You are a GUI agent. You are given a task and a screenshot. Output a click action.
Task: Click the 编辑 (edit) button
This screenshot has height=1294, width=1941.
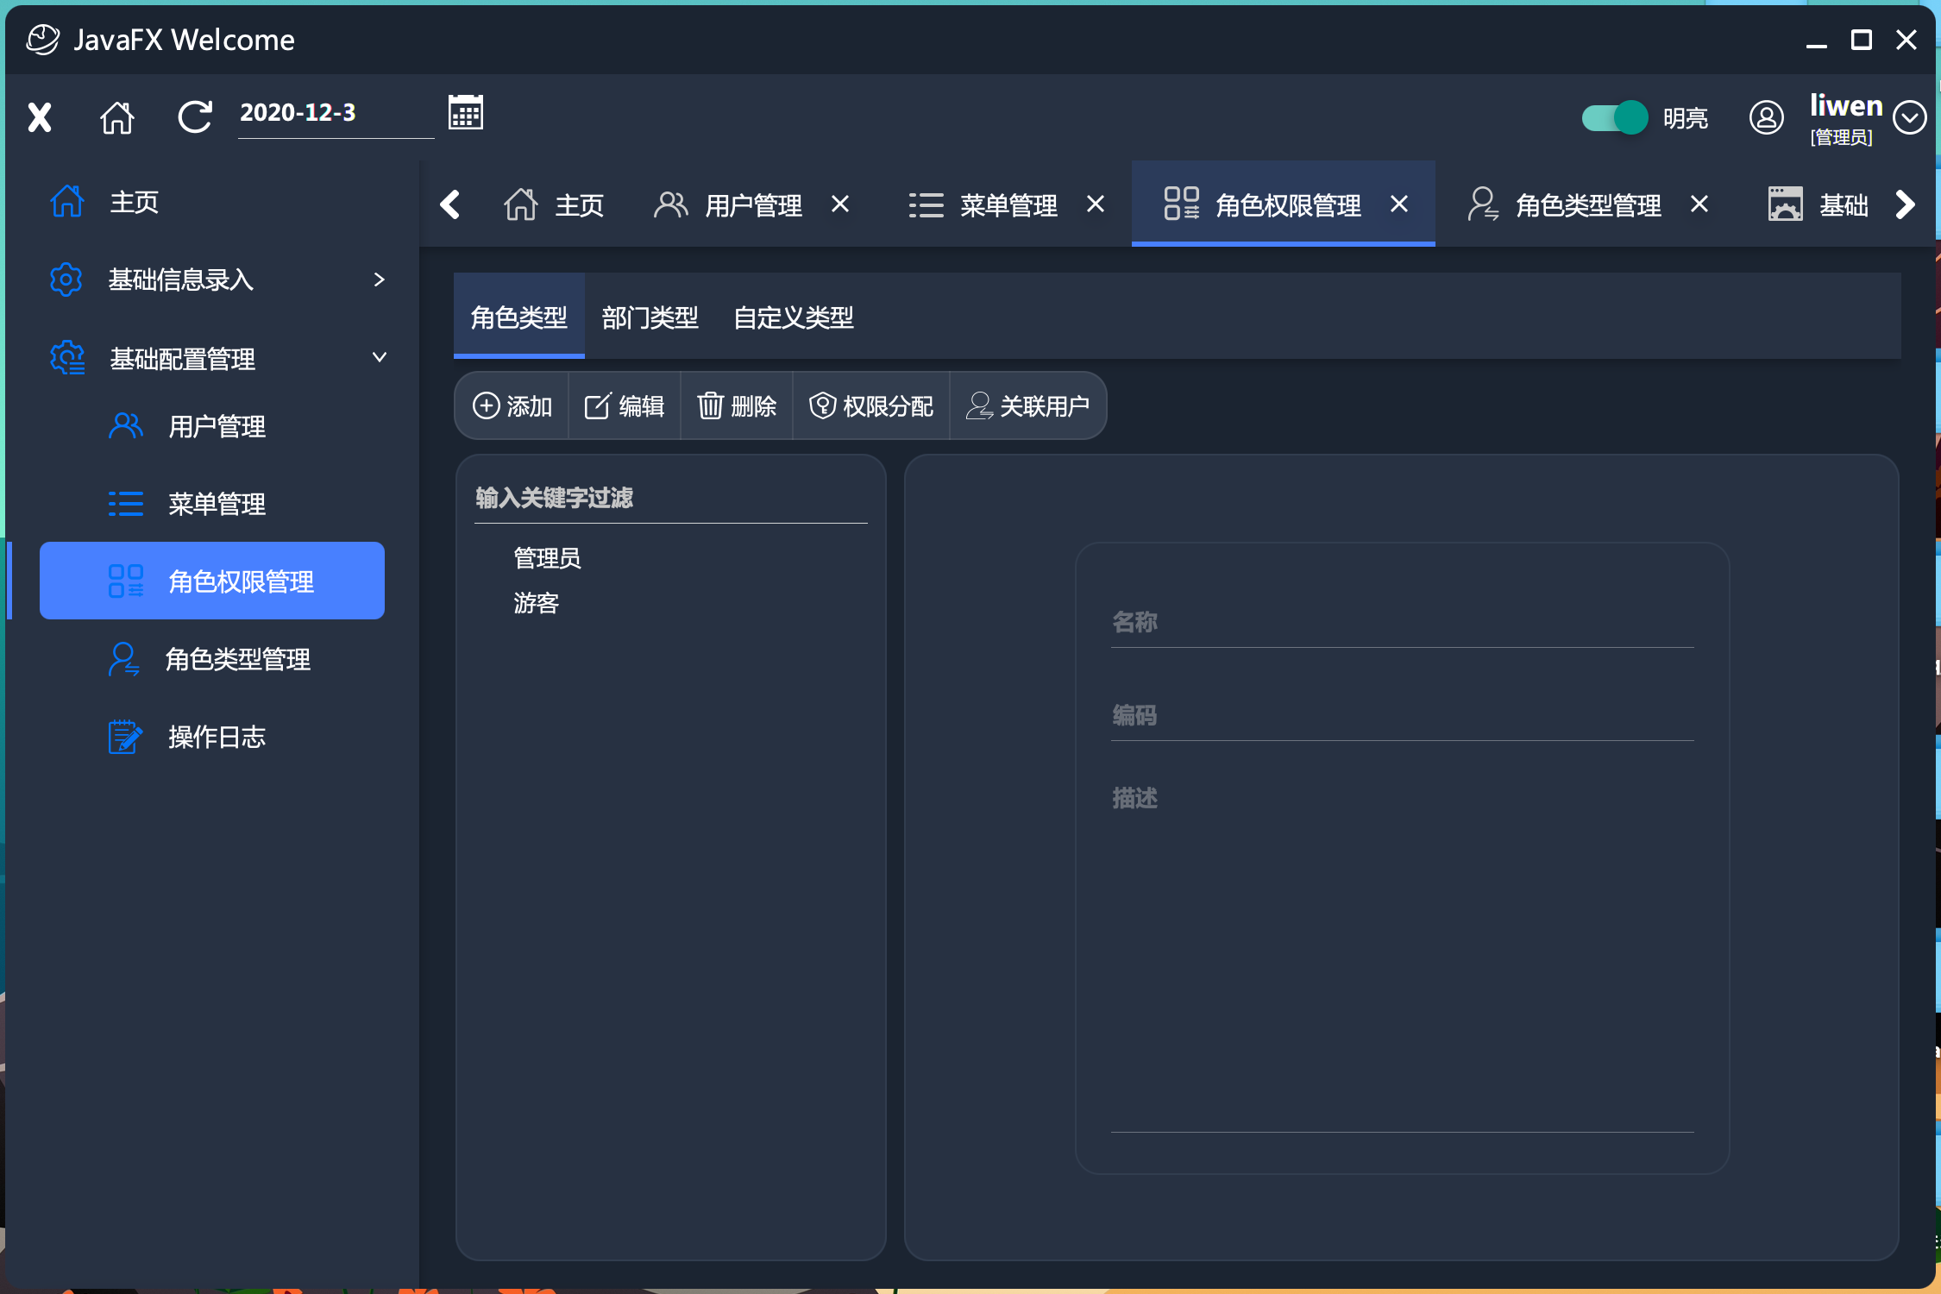click(x=625, y=405)
